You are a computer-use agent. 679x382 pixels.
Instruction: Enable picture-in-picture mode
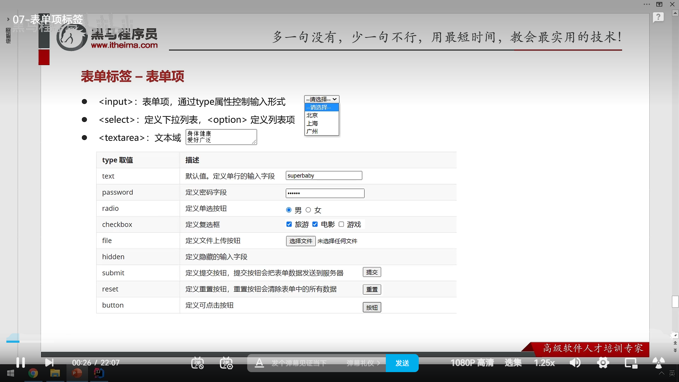[x=631, y=363]
